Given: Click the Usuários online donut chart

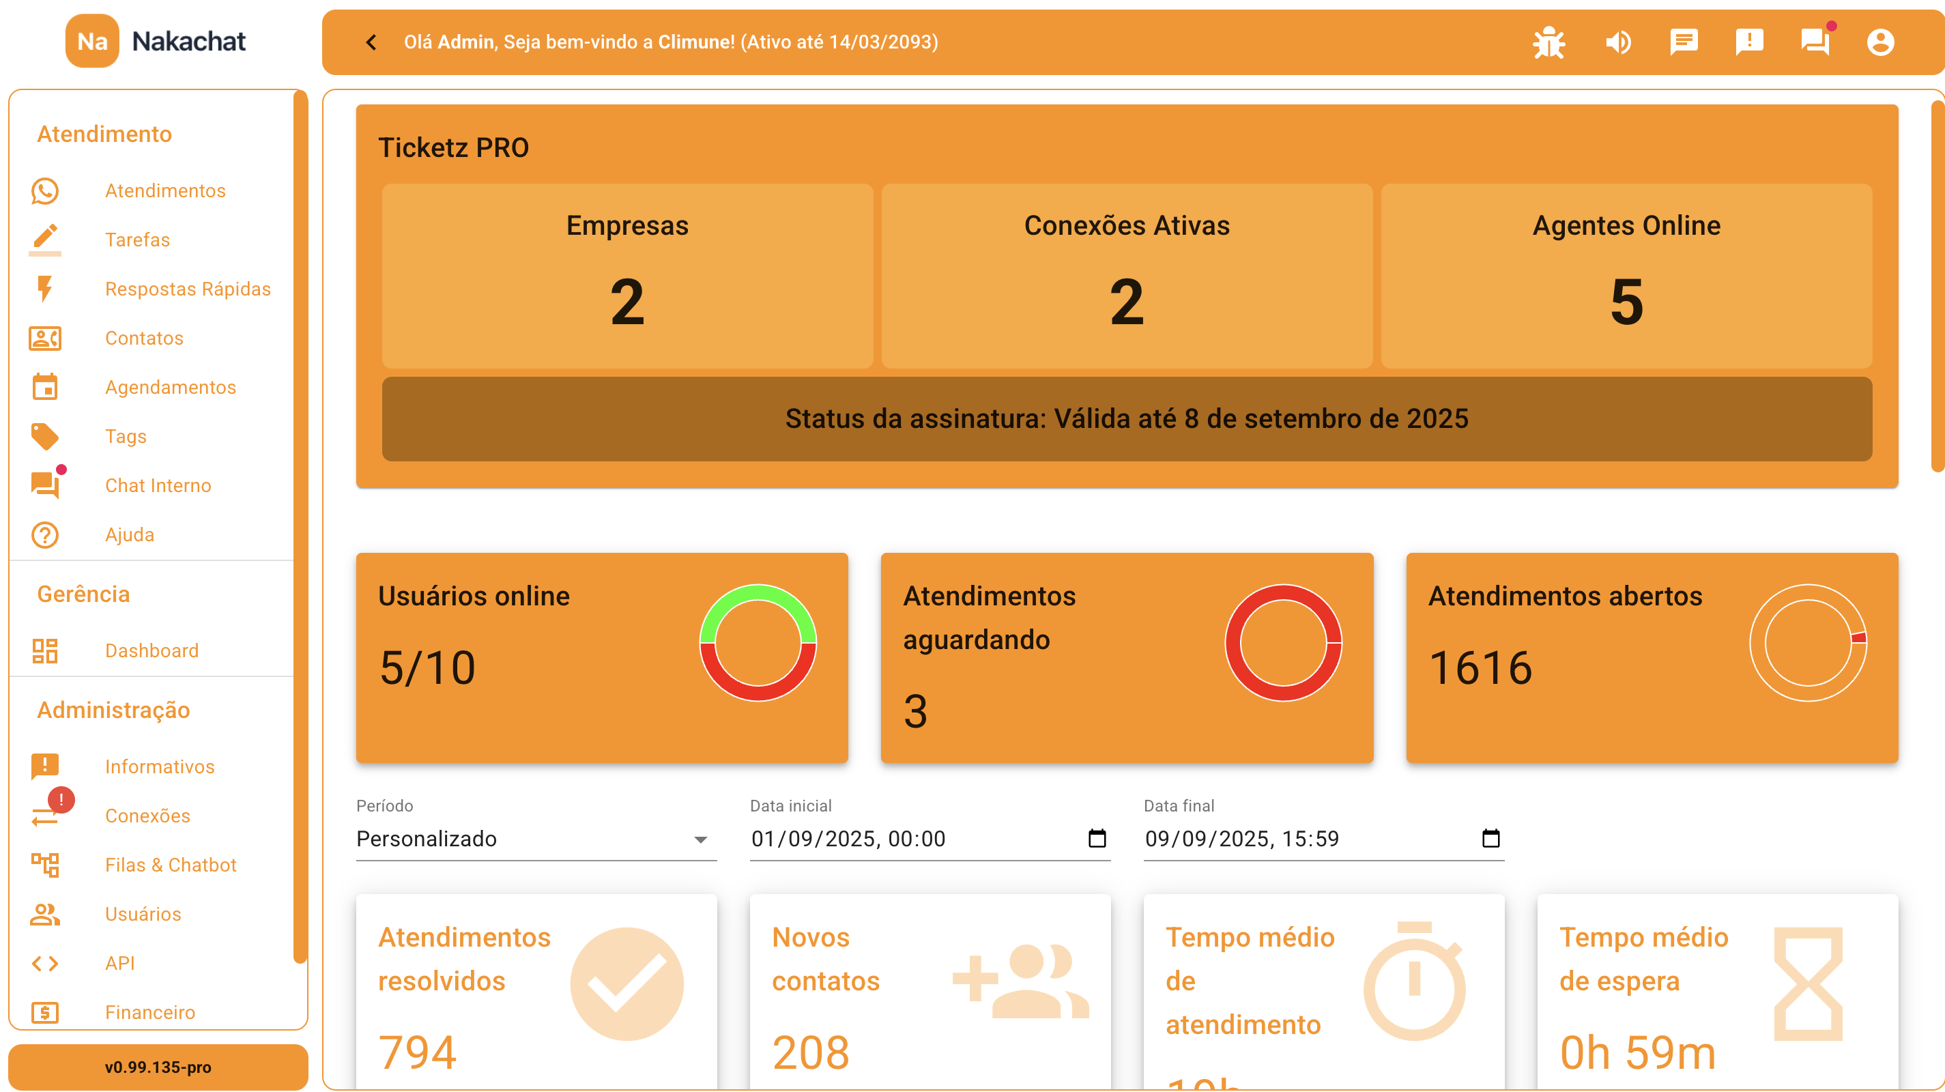Looking at the screenshot, I should coord(758,643).
